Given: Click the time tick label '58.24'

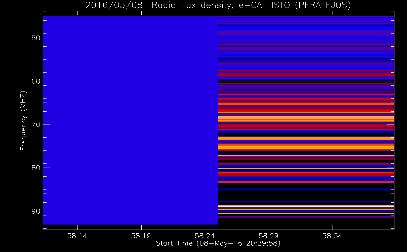Looking at the screenshot, I should pos(205,236).
